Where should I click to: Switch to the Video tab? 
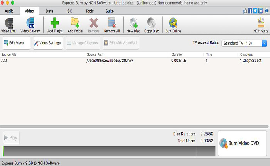coord(29,11)
